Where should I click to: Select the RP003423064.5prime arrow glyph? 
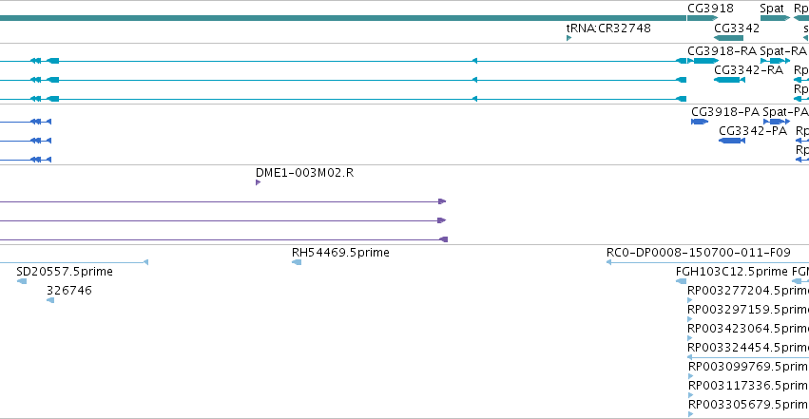(690, 338)
